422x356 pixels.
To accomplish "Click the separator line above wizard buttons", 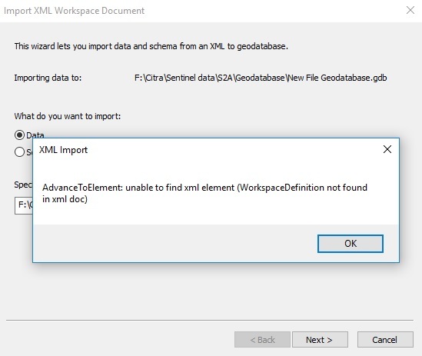I will 210,320.
